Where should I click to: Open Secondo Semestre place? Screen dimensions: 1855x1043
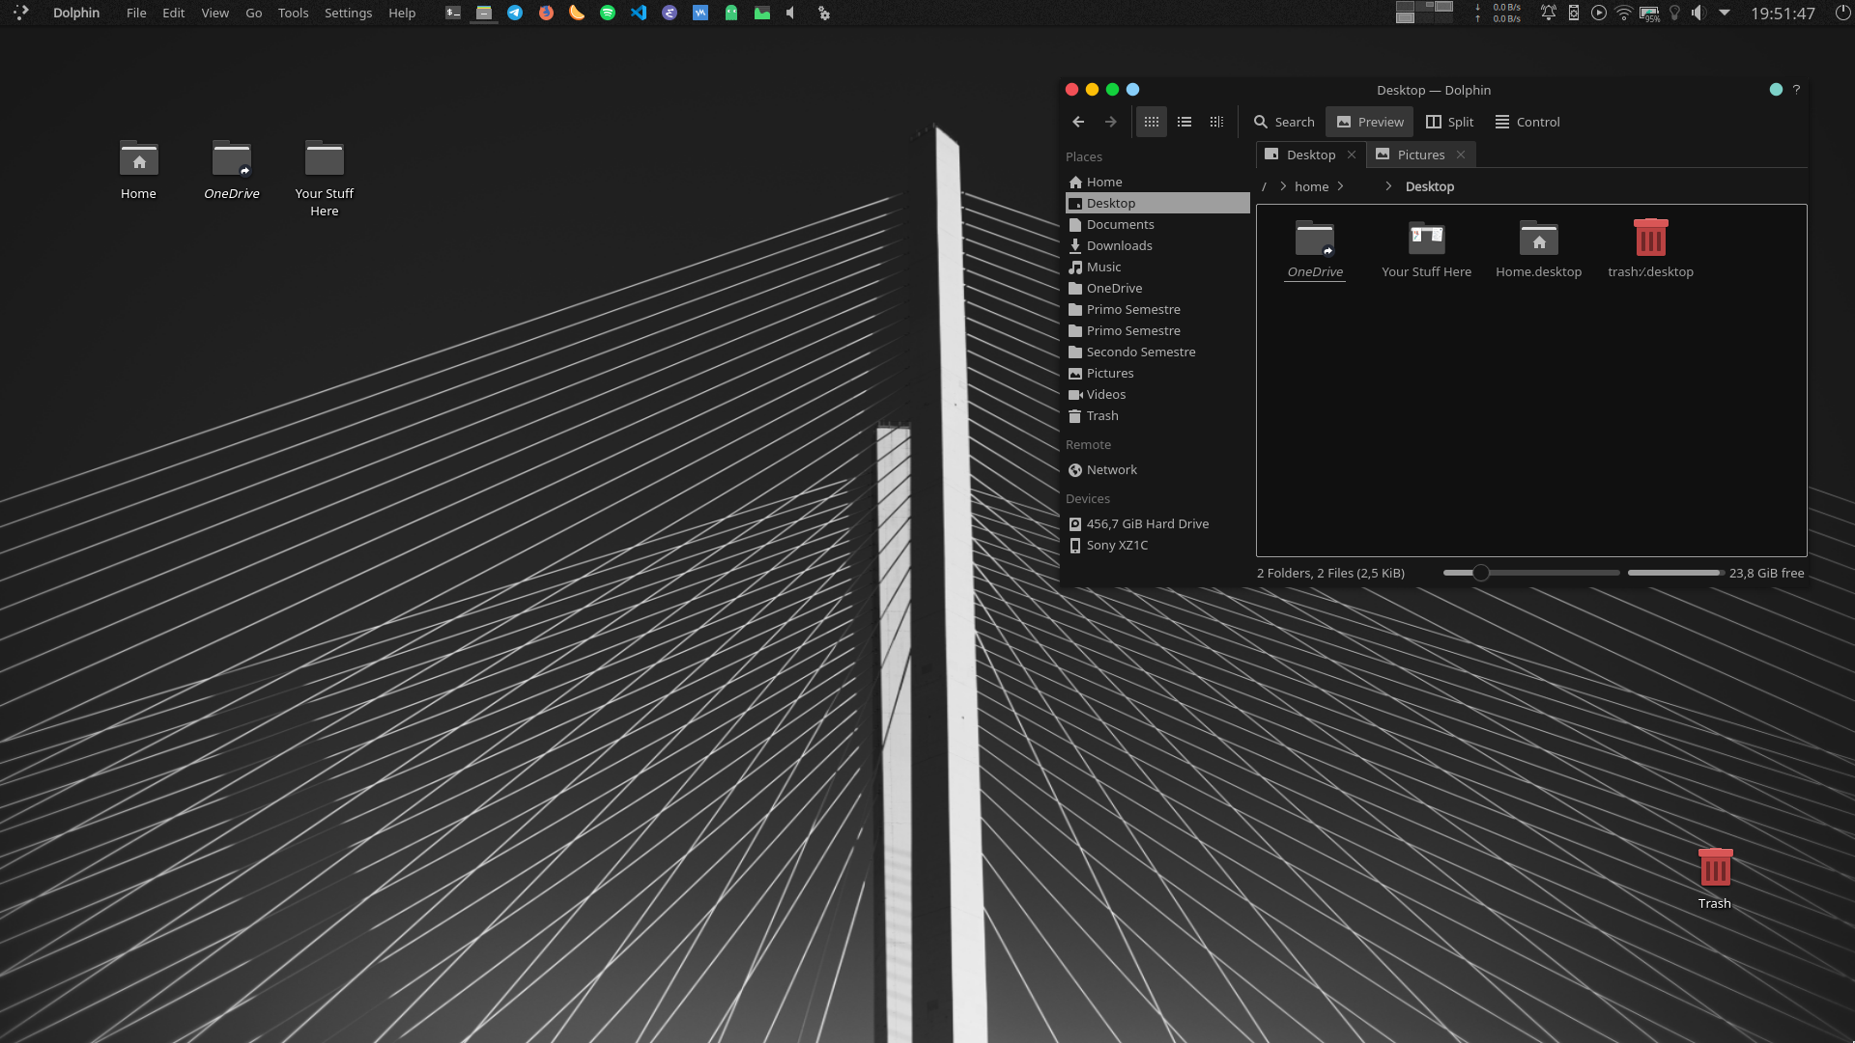point(1157,352)
